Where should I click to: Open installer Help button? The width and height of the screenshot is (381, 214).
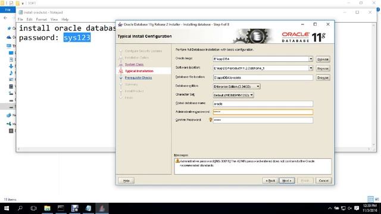pyautogui.click(x=126, y=181)
